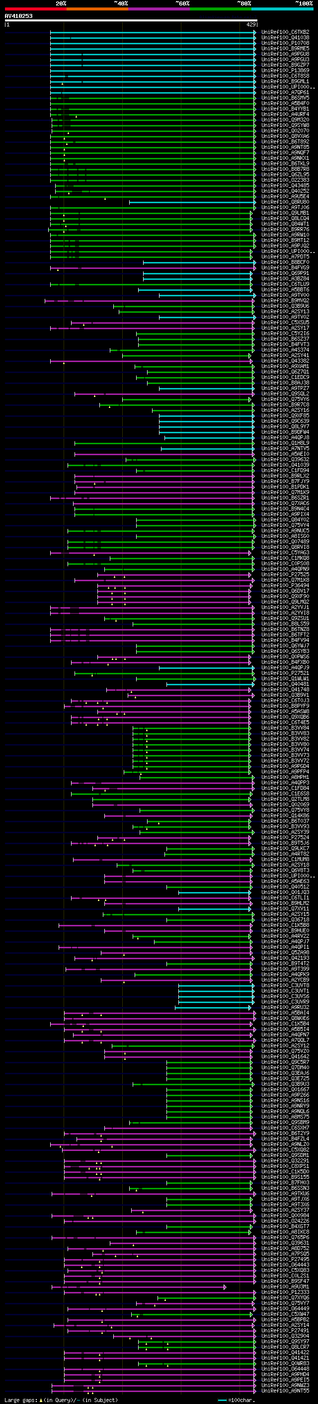
Task: Click the short purple bar for UniRef100_A9U3M1
Action: 139,1287
